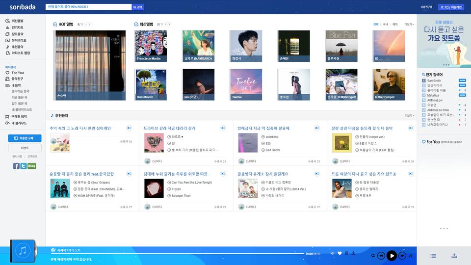Viewport: 471px width, 265px height.
Task: Like the current track with the player heart icon
Action: [340, 253]
